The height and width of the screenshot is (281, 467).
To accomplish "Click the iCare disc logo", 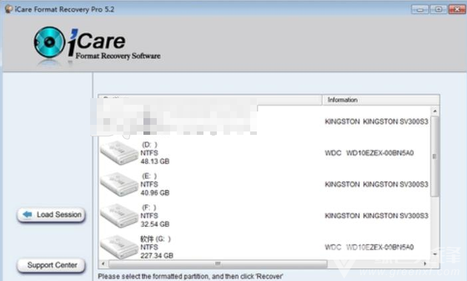I will [49, 42].
